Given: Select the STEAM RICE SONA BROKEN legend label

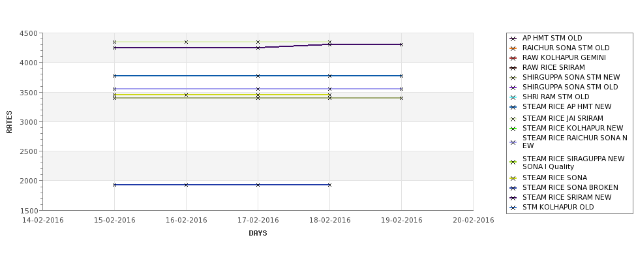Looking at the screenshot, I should (570, 187).
